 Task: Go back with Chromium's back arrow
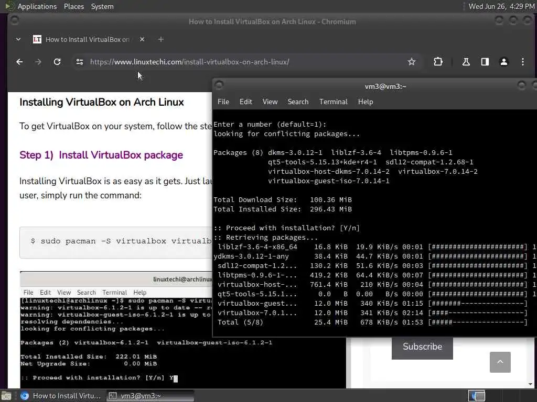tap(19, 62)
